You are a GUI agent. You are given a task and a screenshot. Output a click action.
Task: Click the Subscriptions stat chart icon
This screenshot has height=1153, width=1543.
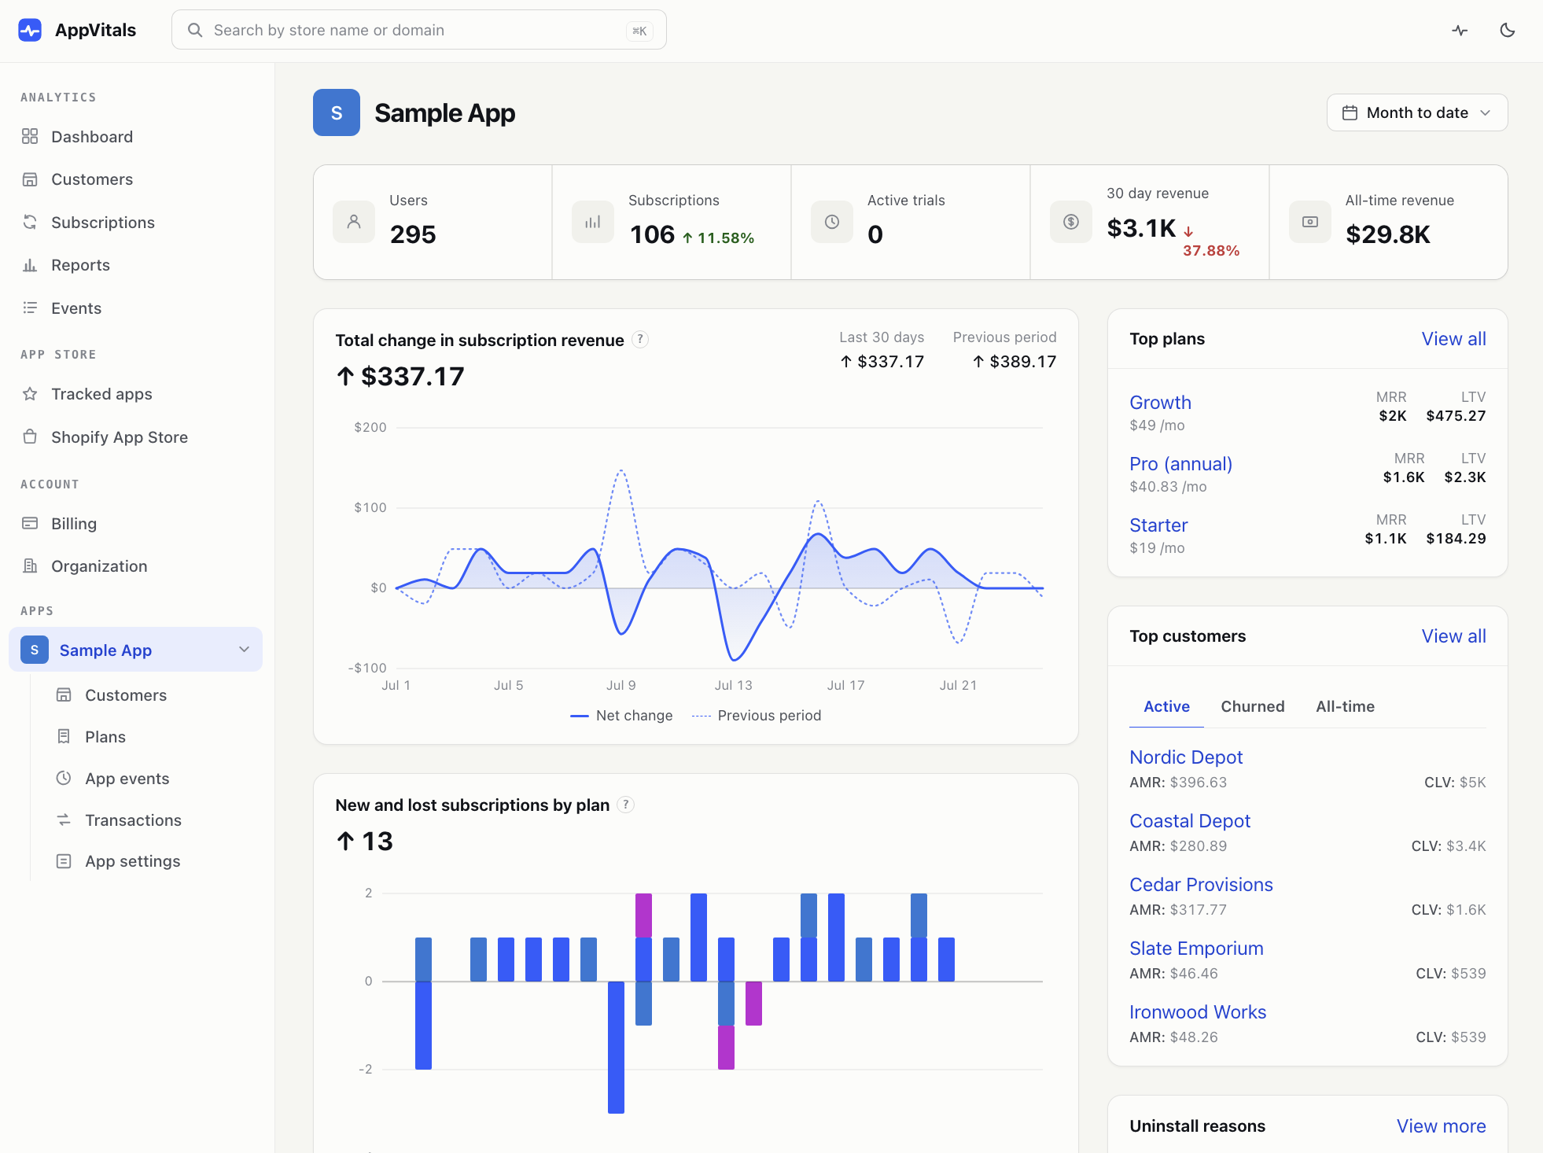click(593, 222)
